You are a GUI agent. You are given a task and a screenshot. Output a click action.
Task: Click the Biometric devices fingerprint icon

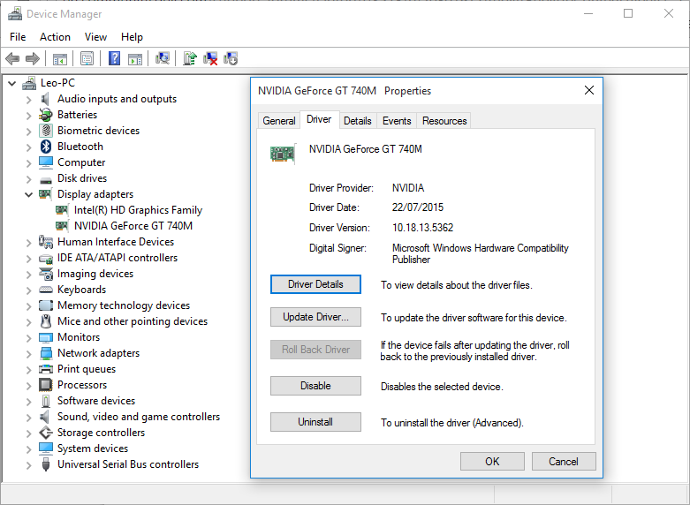46,131
